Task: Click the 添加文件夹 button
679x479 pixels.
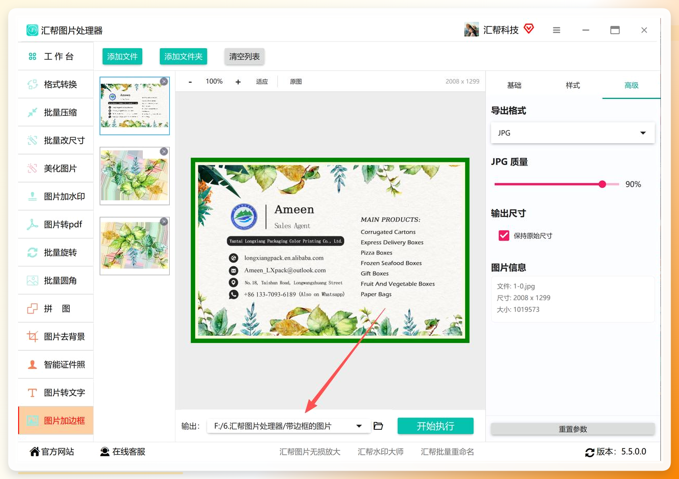Action: click(x=183, y=56)
